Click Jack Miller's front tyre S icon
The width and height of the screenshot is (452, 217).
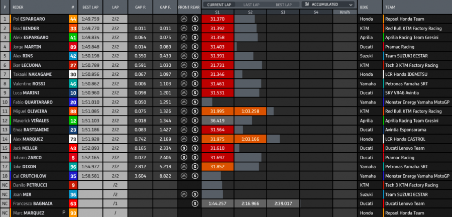[184, 148]
